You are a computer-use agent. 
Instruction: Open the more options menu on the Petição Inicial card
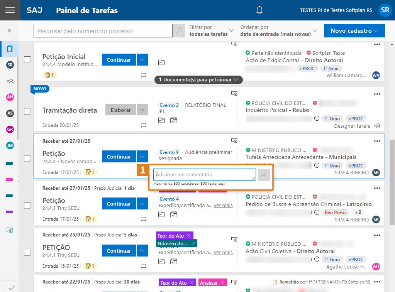point(376,44)
